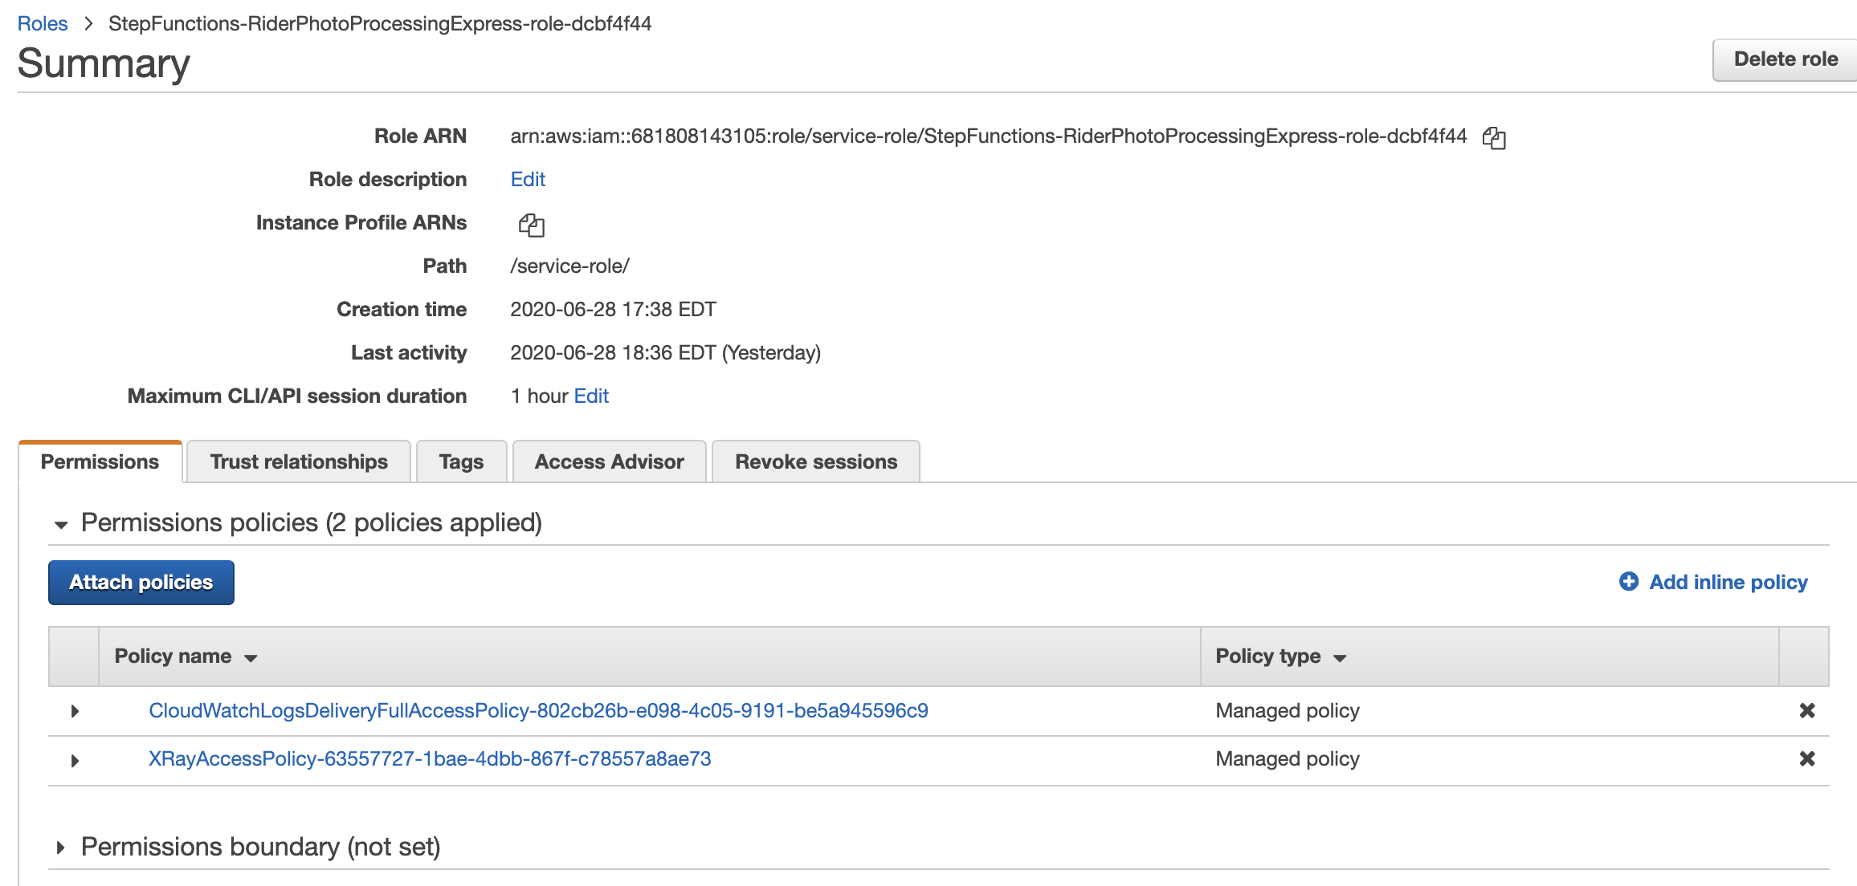Expand the Permissions boundary section
The height and width of the screenshot is (886, 1857).
61,847
